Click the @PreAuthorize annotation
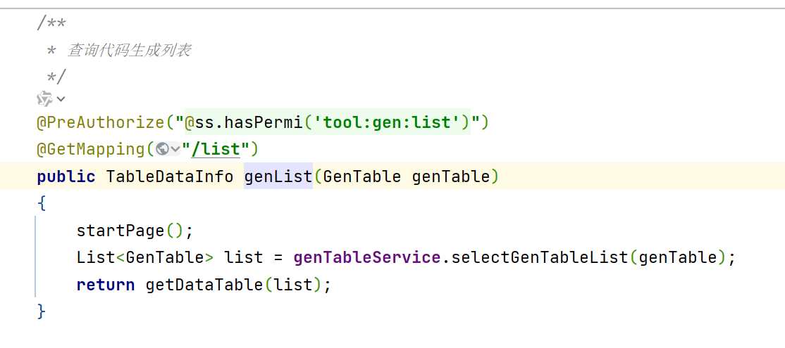 click(x=100, y=122)
